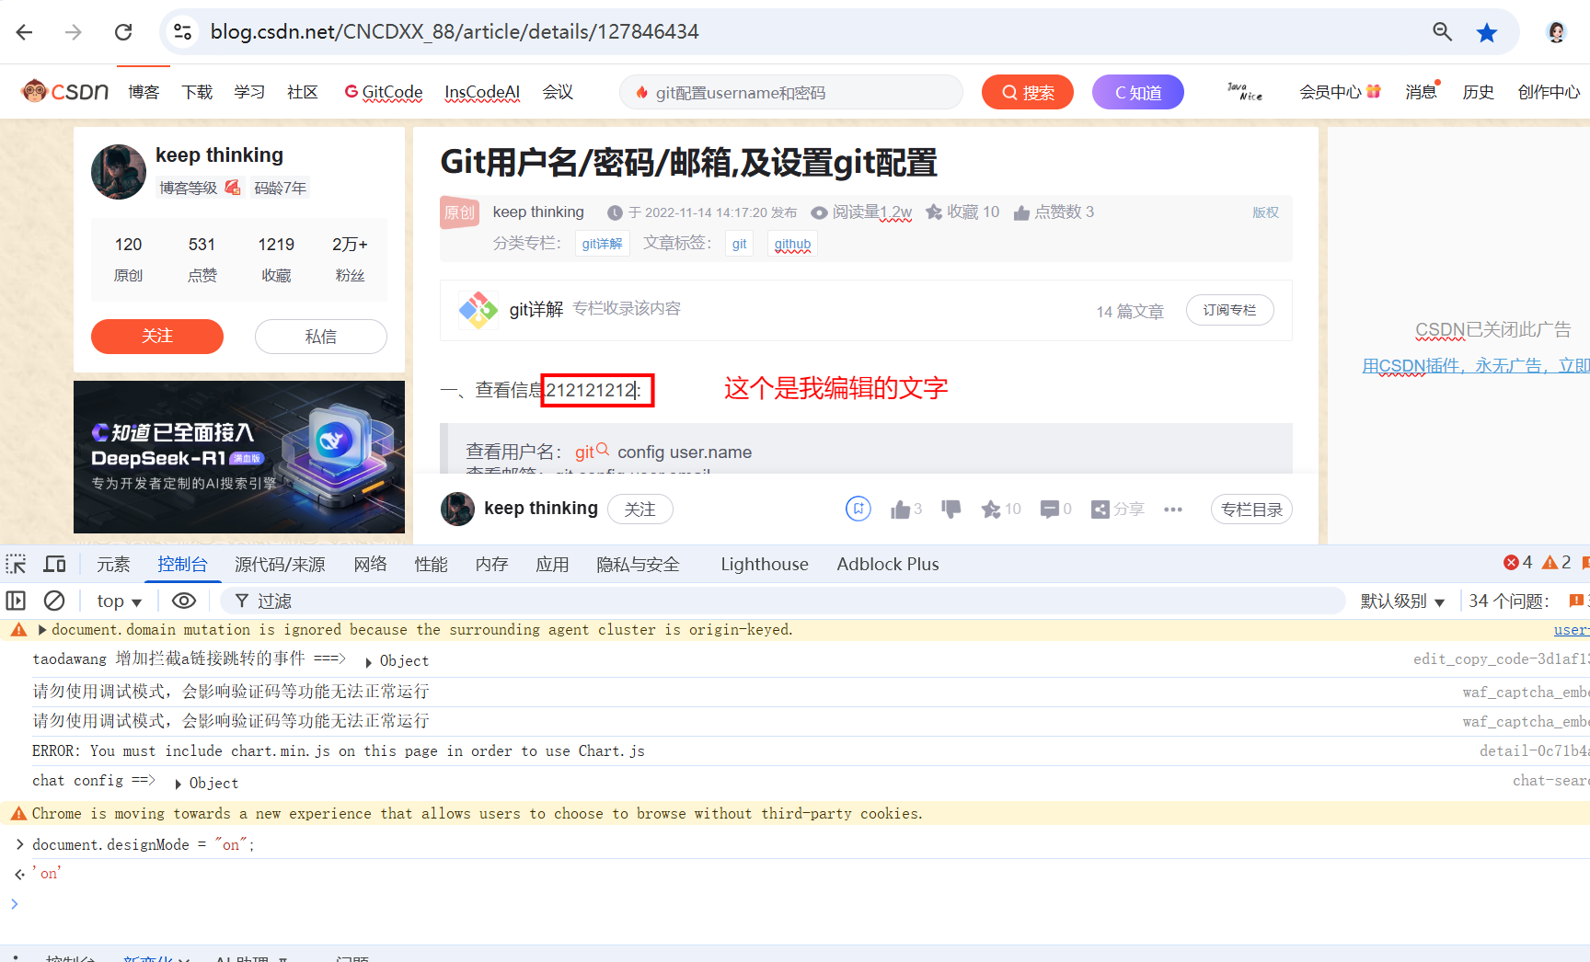The height and width of the screenshot is (962, 1590).
Task: Open the github article tag link
Action: pos(791,243)
